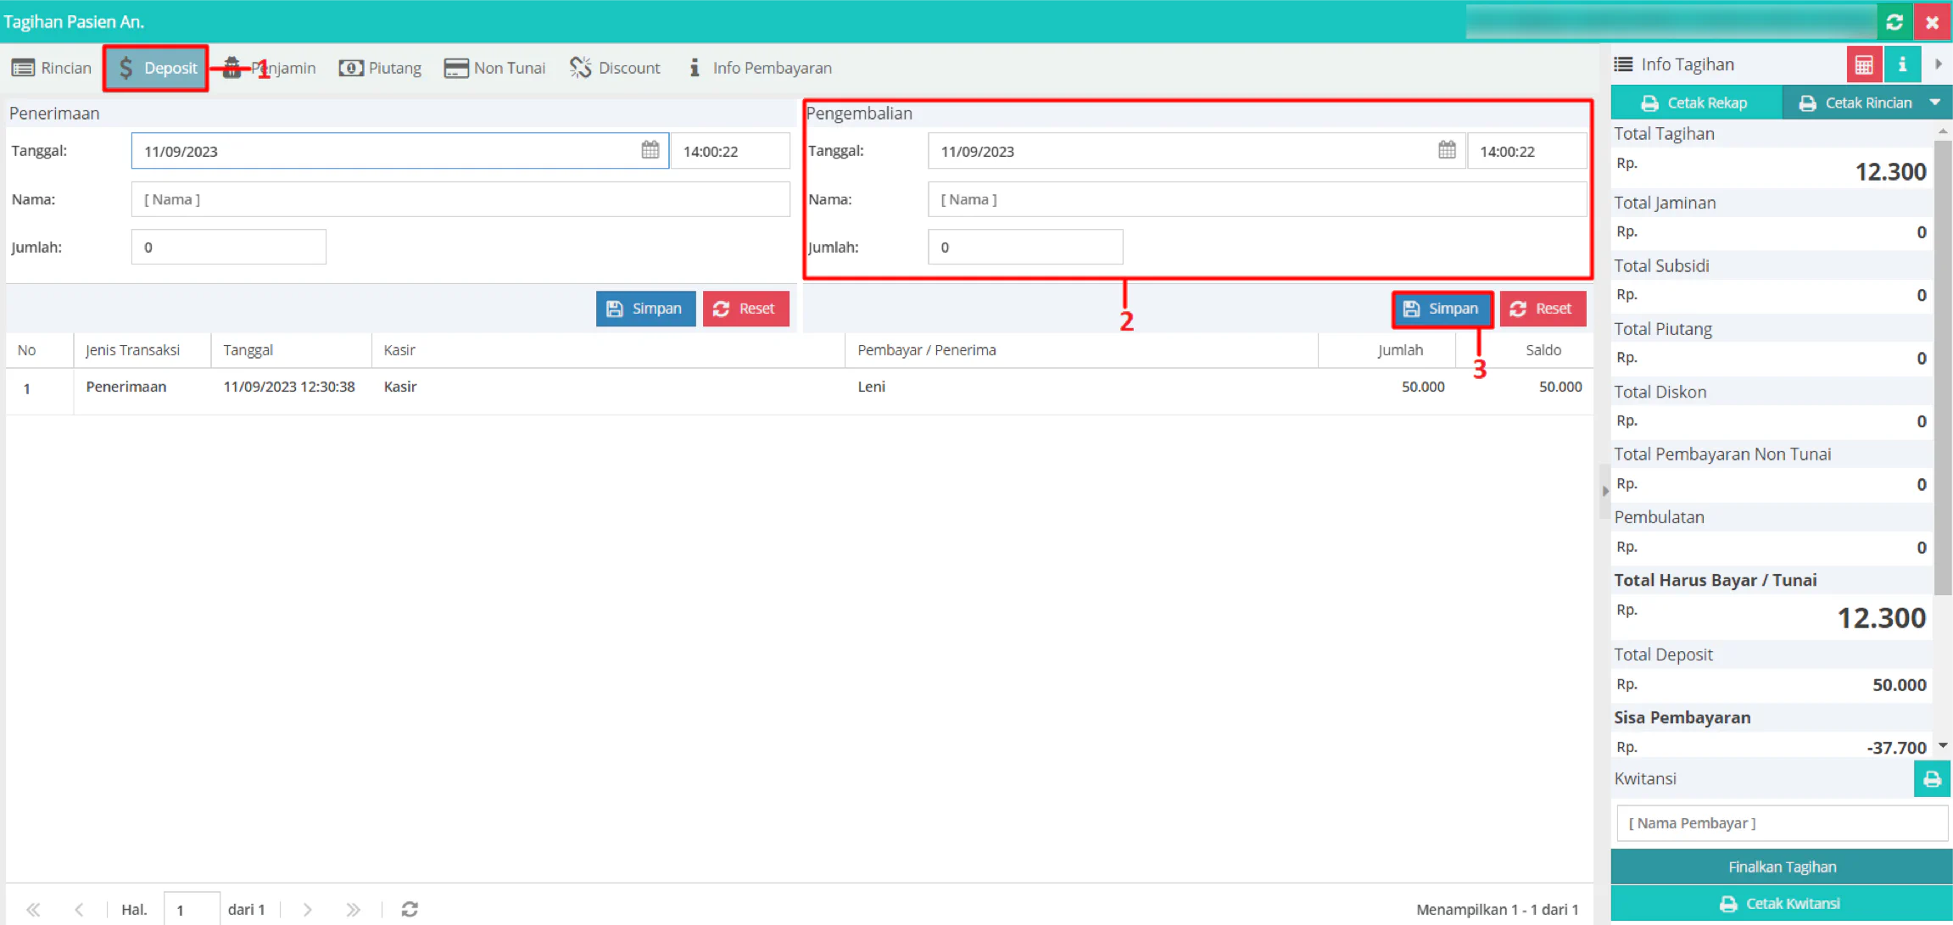Viewport: 1953px width, 925px height.
Task: Click the Info Tagihan scrollbar up arrow
Action: pos(1943,131)
